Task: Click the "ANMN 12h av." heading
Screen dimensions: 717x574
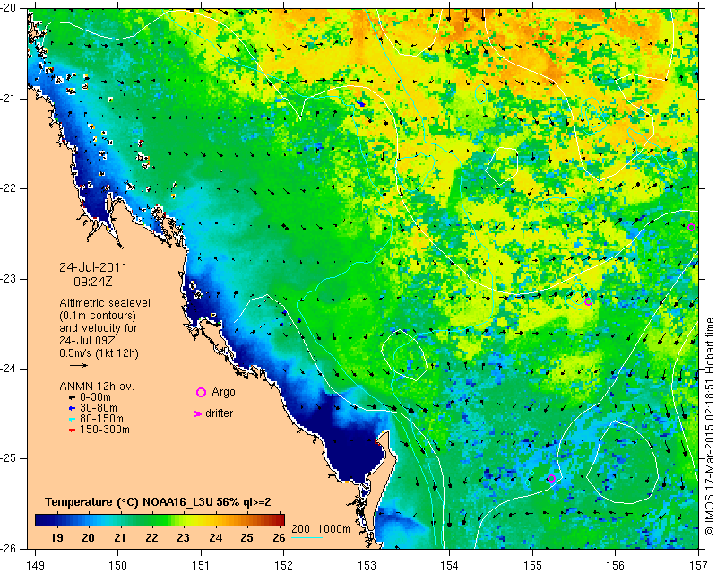Action: point(97,387)
